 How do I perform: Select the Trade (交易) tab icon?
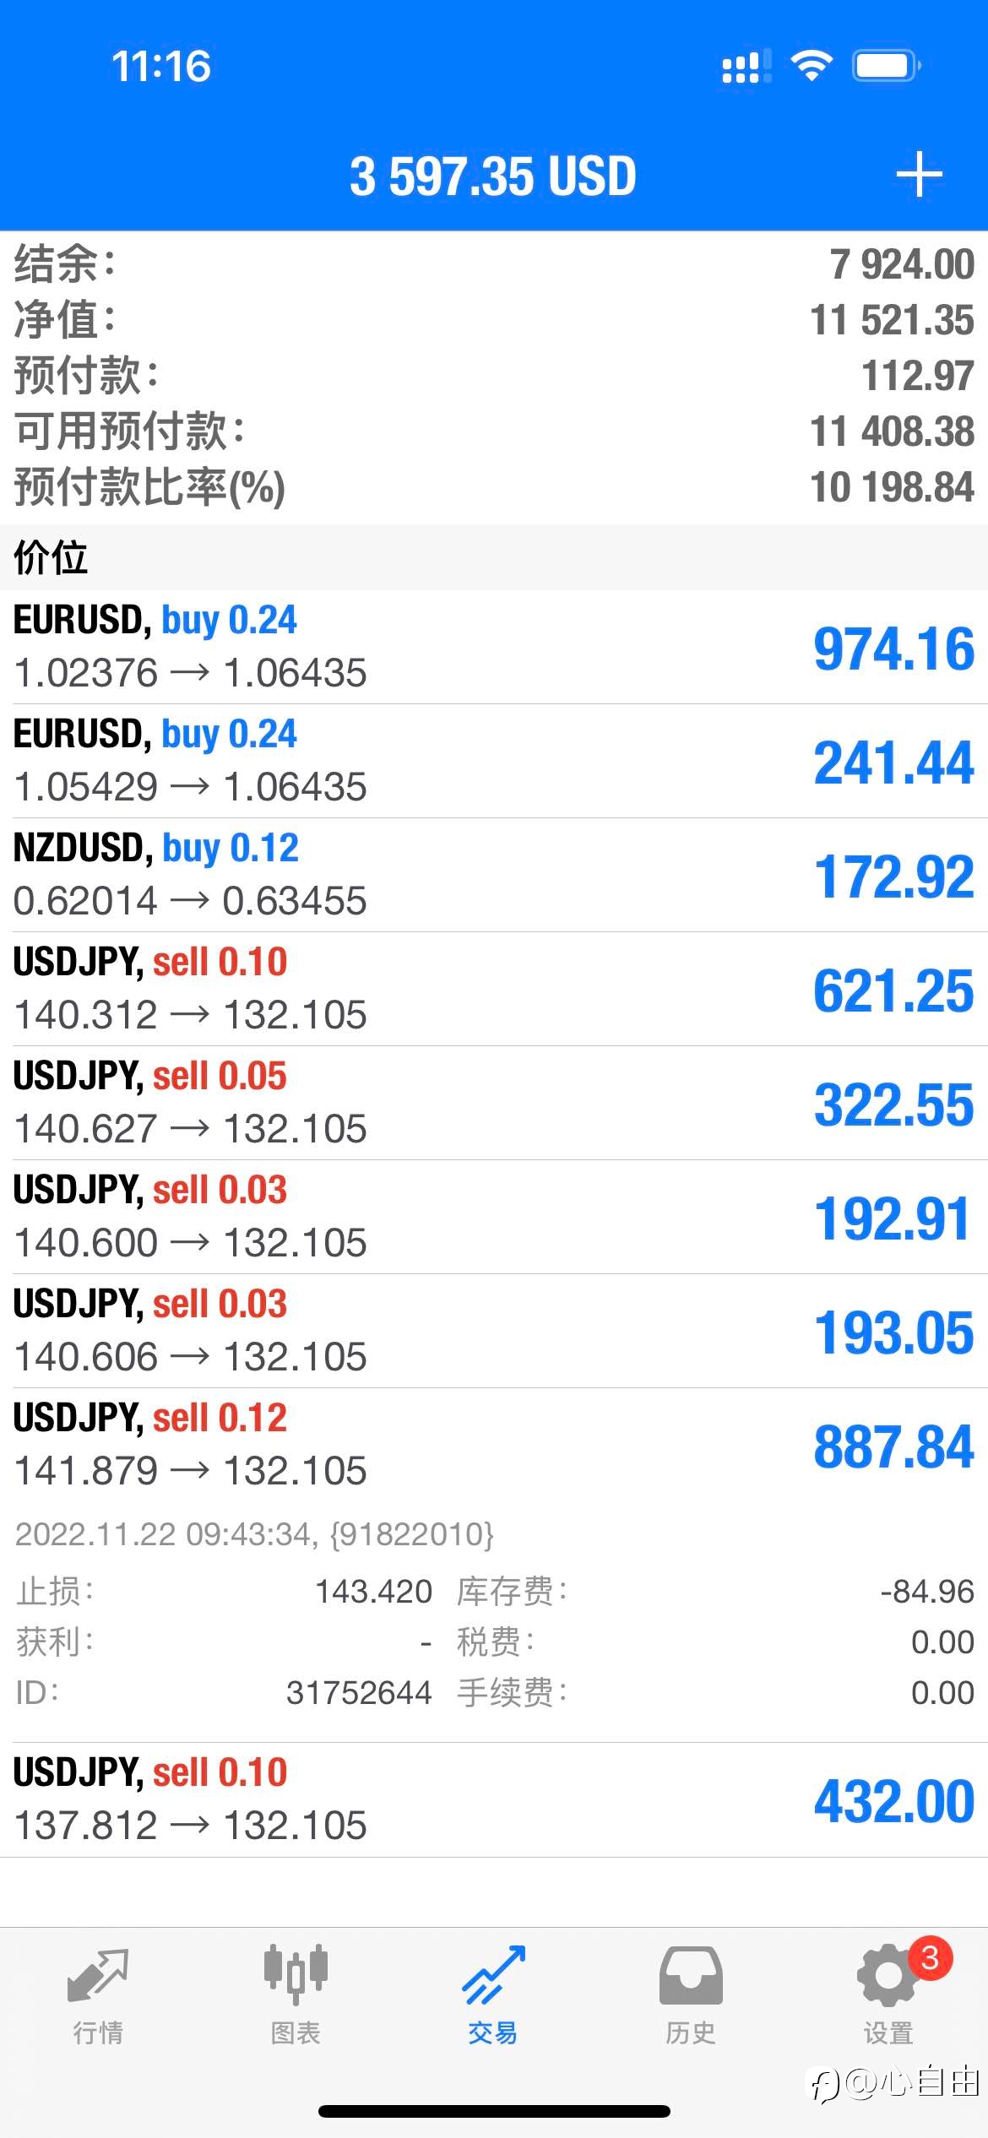pyautogui.click(x=493, y=1975)
